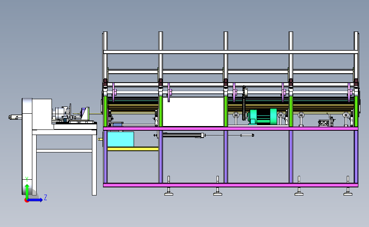This screenshot has width=369, height=227.
Task: Select the magenta bottom base beam
Action: [x=231, y=185]
